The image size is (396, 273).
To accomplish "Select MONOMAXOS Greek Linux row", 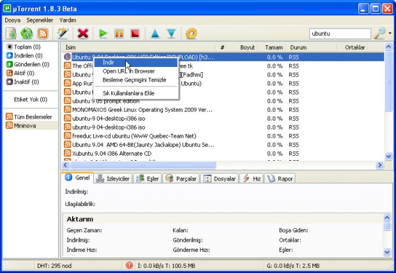I will pyautogui.click(x=224, y=110).
